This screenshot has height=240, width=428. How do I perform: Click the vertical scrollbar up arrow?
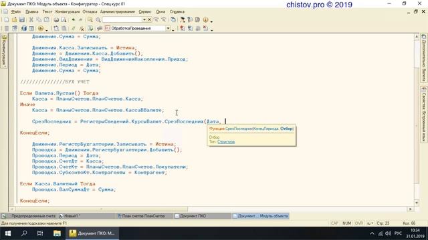[417, 37]
